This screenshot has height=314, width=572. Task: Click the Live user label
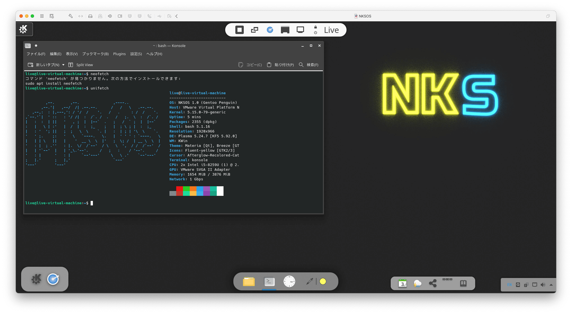click(331, 30)
